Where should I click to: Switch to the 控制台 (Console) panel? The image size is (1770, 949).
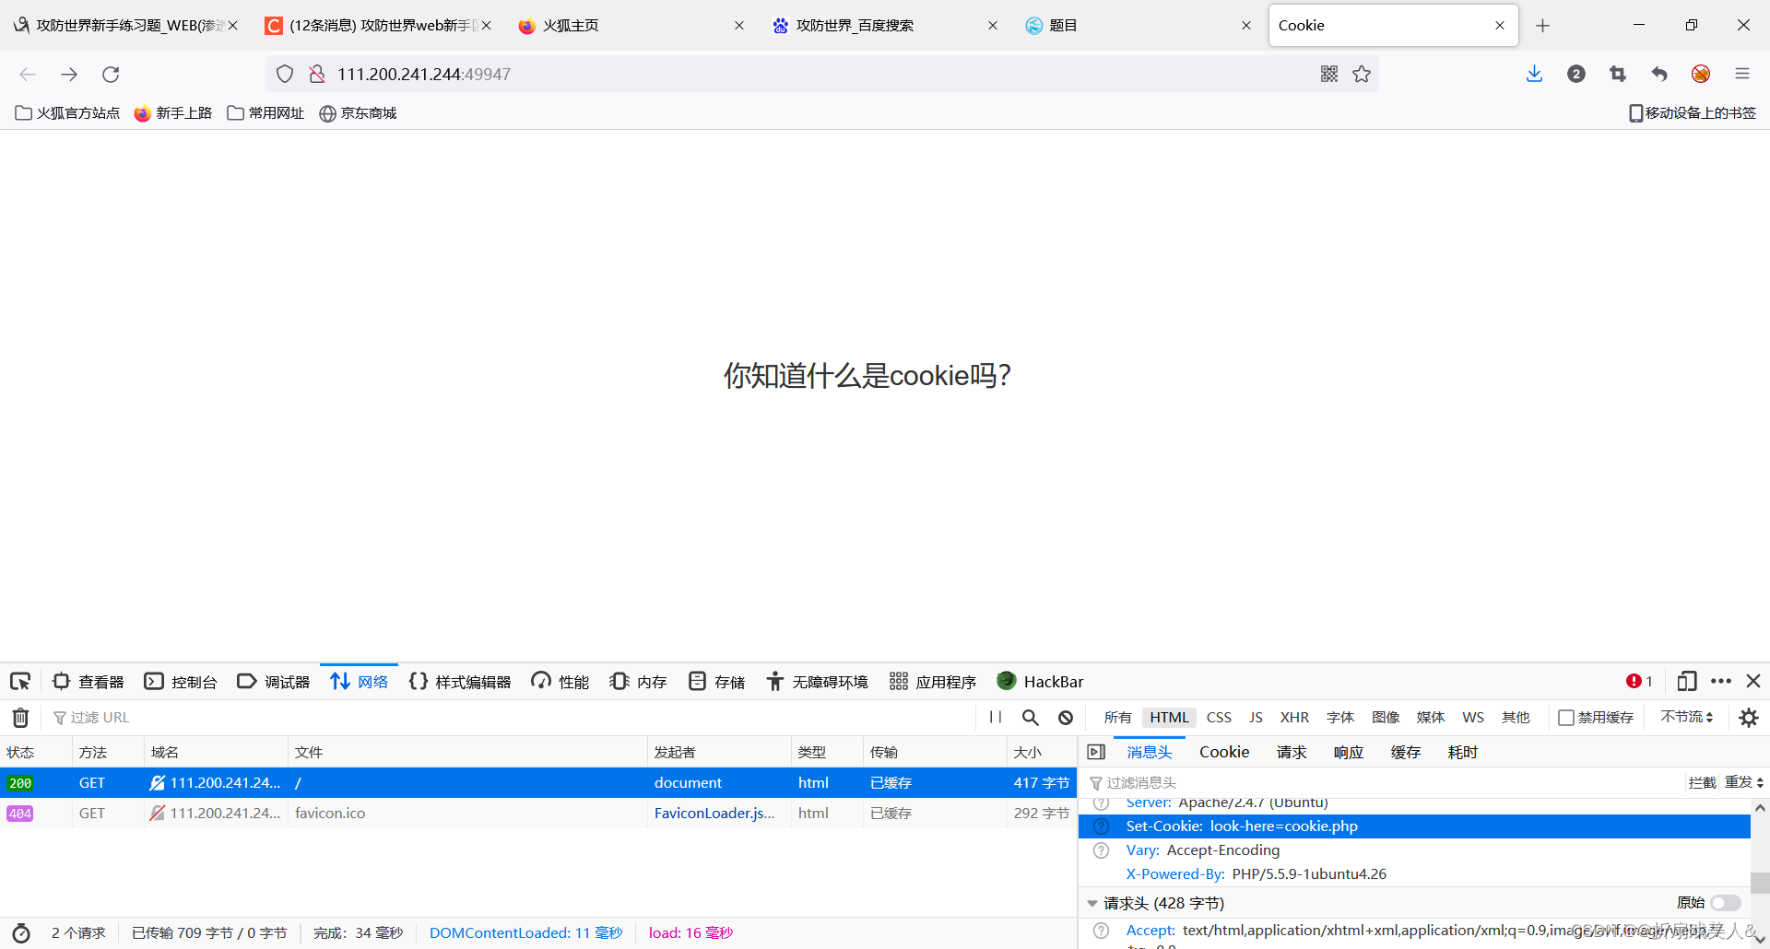pos(180,681)
